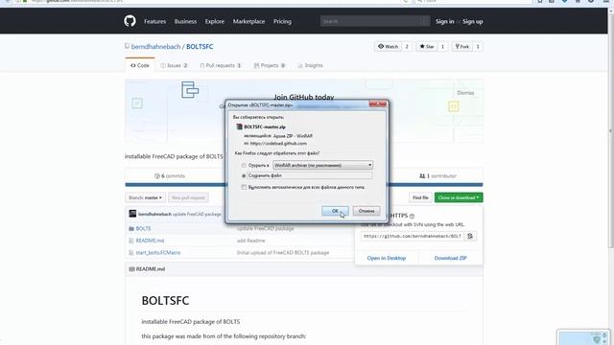Open the start_bolts.FCMacro file link
Viewport: 614px width, 345px height.
click(158, 253)
